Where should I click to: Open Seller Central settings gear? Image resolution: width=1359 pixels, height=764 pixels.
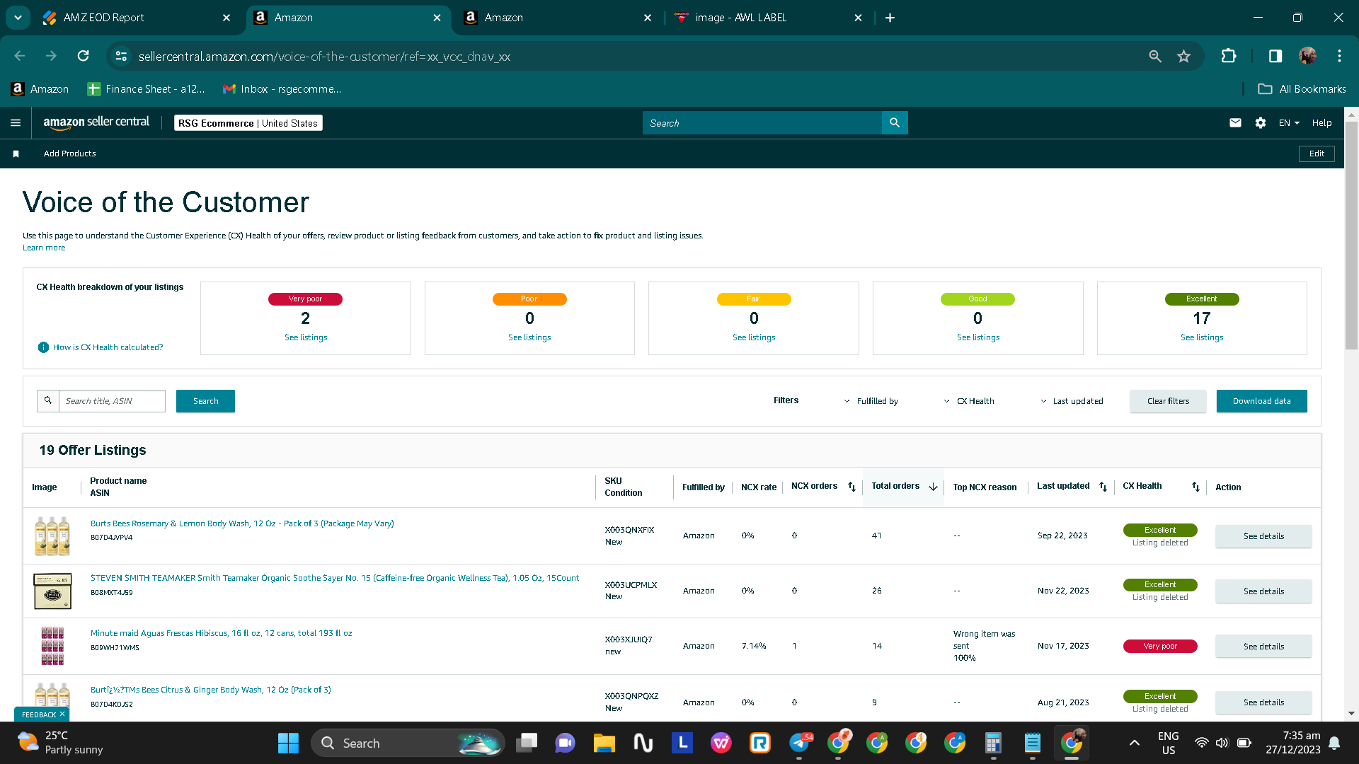[1261, 123]
